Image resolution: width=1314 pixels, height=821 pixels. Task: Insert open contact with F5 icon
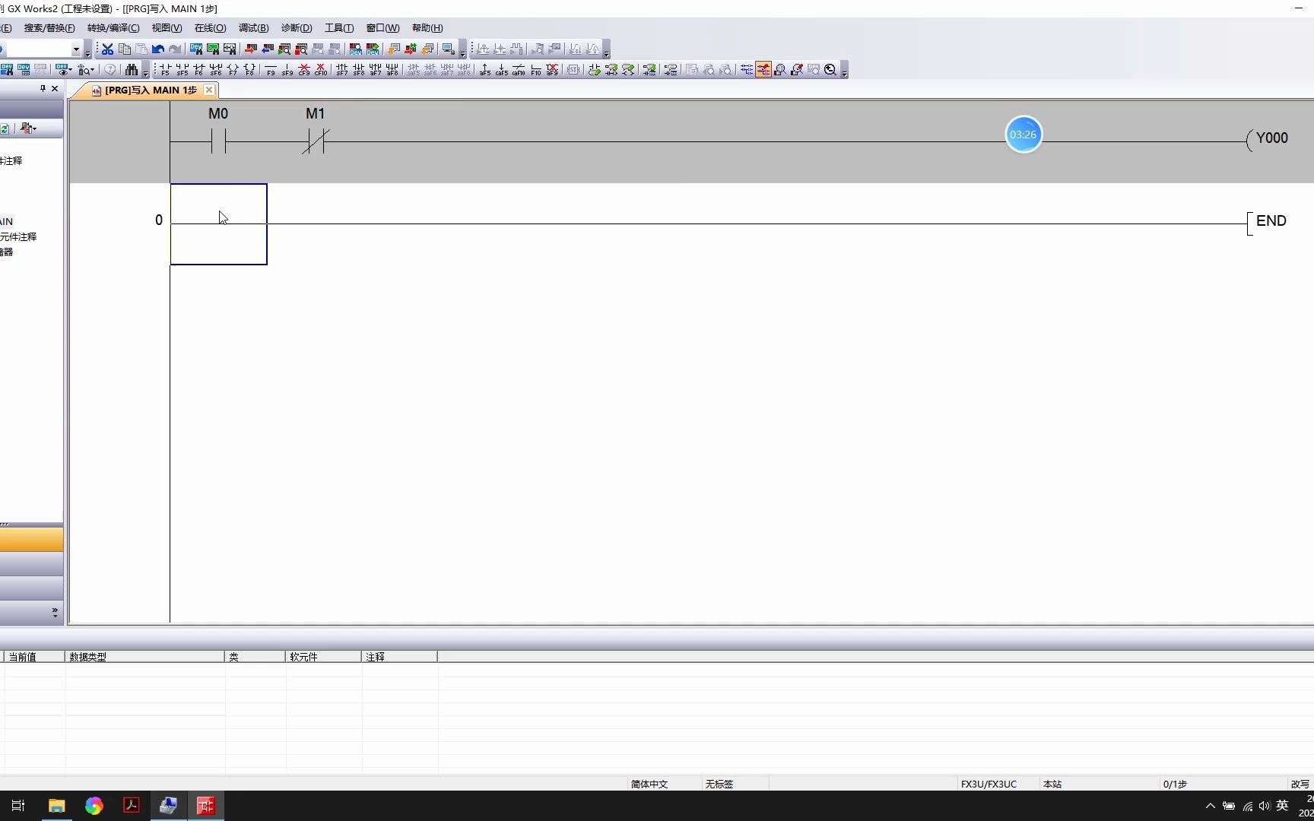tap(165, 70)
